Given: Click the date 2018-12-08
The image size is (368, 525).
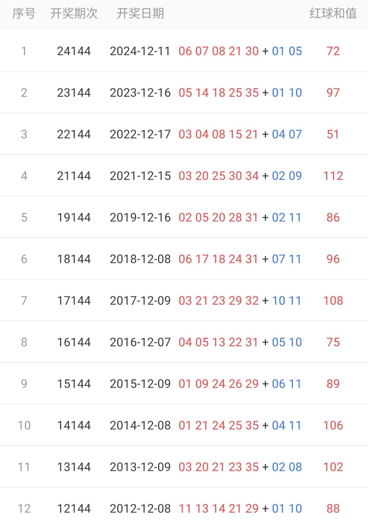Looking at the screenshot, I should pos(140,259).
